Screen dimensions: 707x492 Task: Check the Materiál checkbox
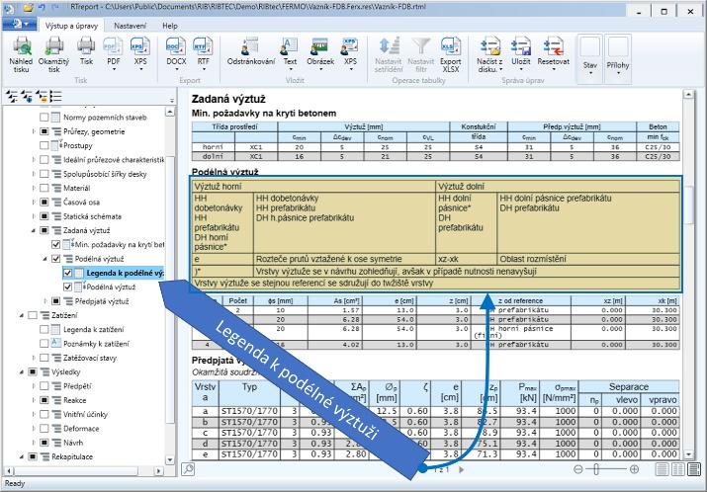tap(44, 188)
